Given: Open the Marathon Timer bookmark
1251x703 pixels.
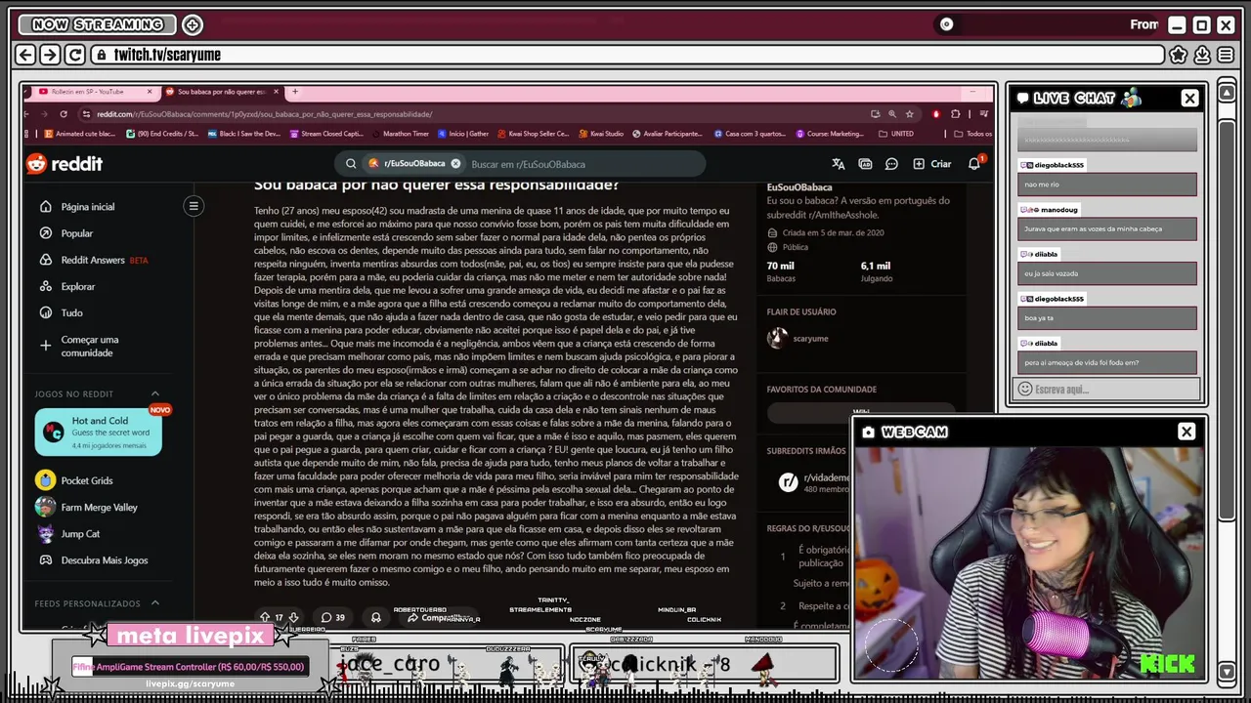Looking at the screenshot, I should [400, 134].
